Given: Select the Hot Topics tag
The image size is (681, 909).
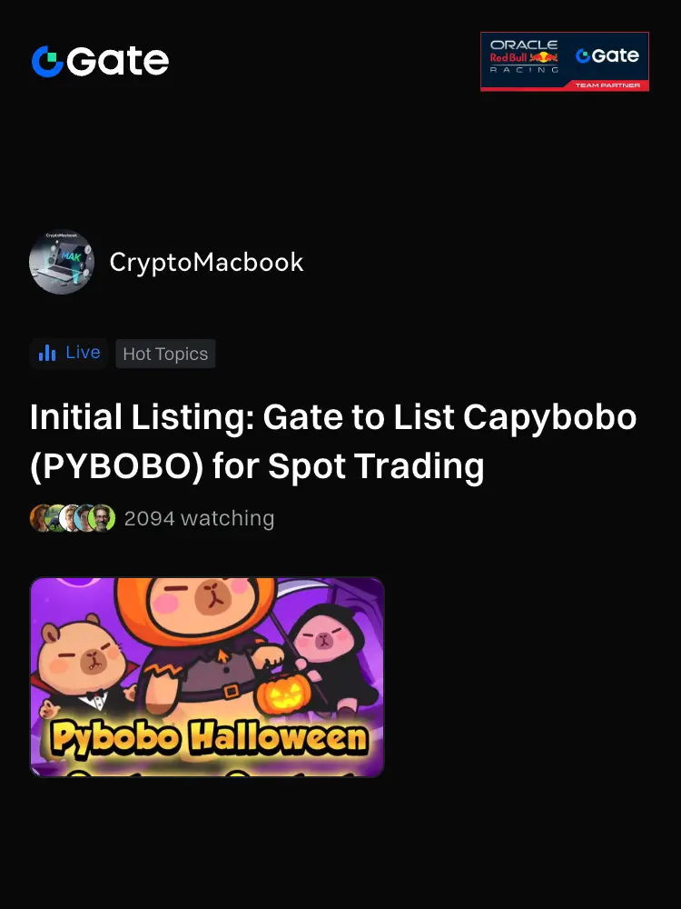Looking at the screenshot, I should click(165, 354).
